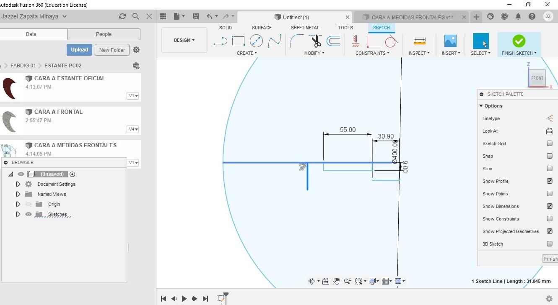
Task: Toggle visibility of the Sketches folder
Action: (29, 214)
